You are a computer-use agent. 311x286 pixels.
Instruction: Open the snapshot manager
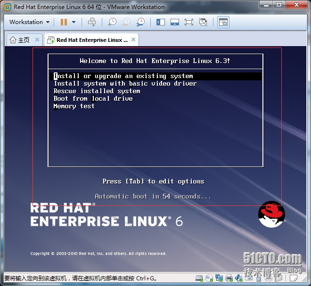140,22
